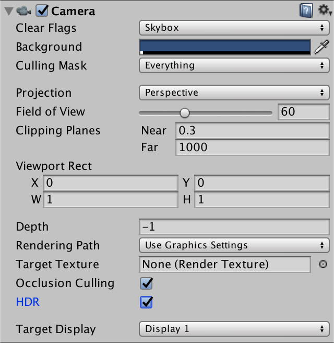Screen dimensions: 334x343
Task: Click the Target Texture object picker circle
Action: 323,265
